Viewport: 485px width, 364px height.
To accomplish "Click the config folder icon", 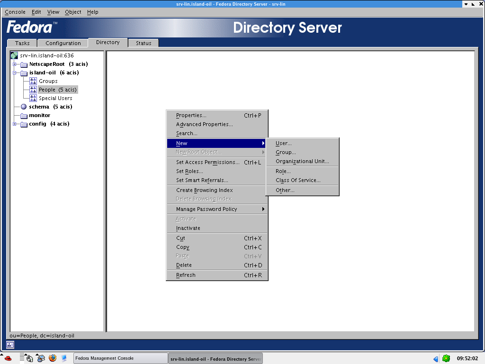I will [24, 124].
